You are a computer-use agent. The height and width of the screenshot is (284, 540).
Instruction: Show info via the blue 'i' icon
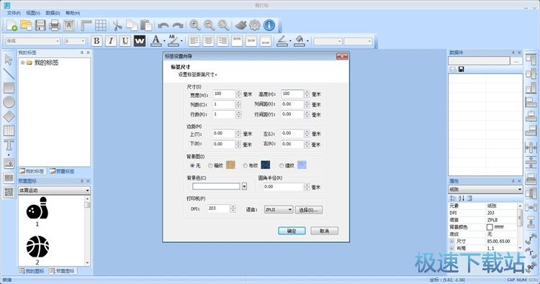269,24
